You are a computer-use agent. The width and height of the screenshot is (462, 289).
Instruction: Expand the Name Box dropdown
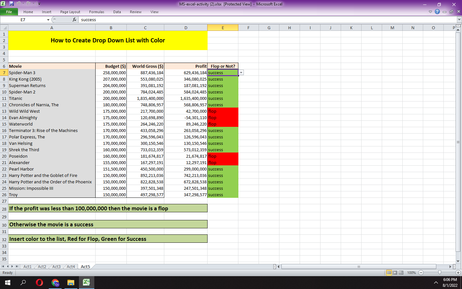(48, 20)
